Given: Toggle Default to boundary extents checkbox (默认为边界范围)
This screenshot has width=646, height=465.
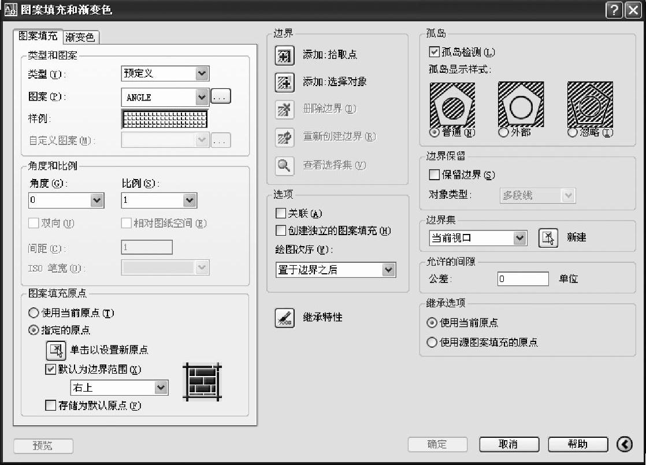Looking at the screenshot, I should 50,369.
